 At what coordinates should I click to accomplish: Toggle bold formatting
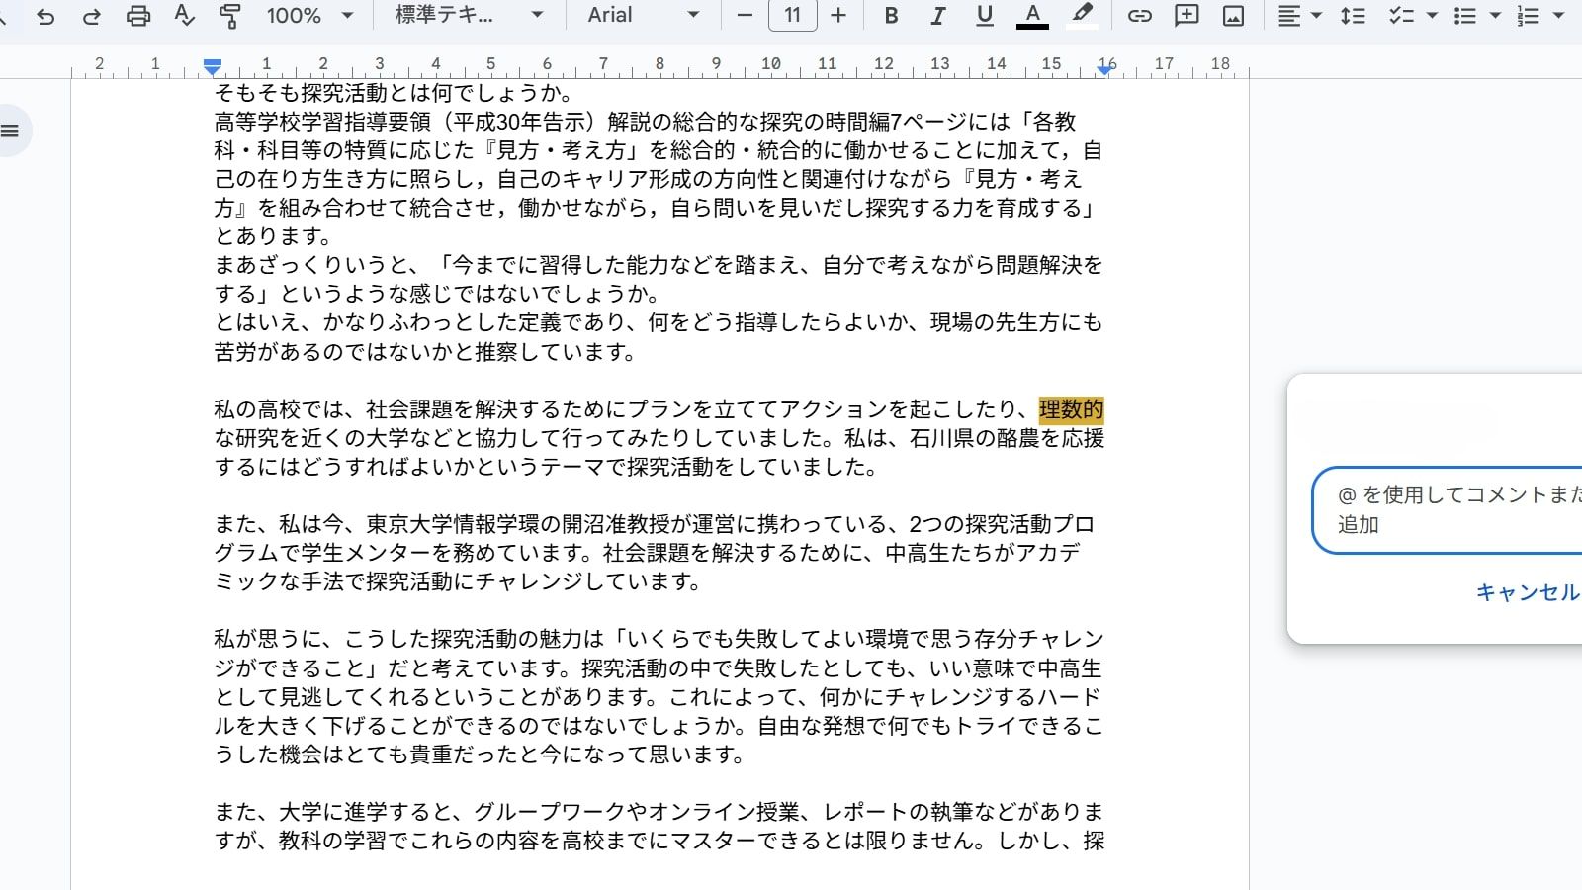[890, 16]
